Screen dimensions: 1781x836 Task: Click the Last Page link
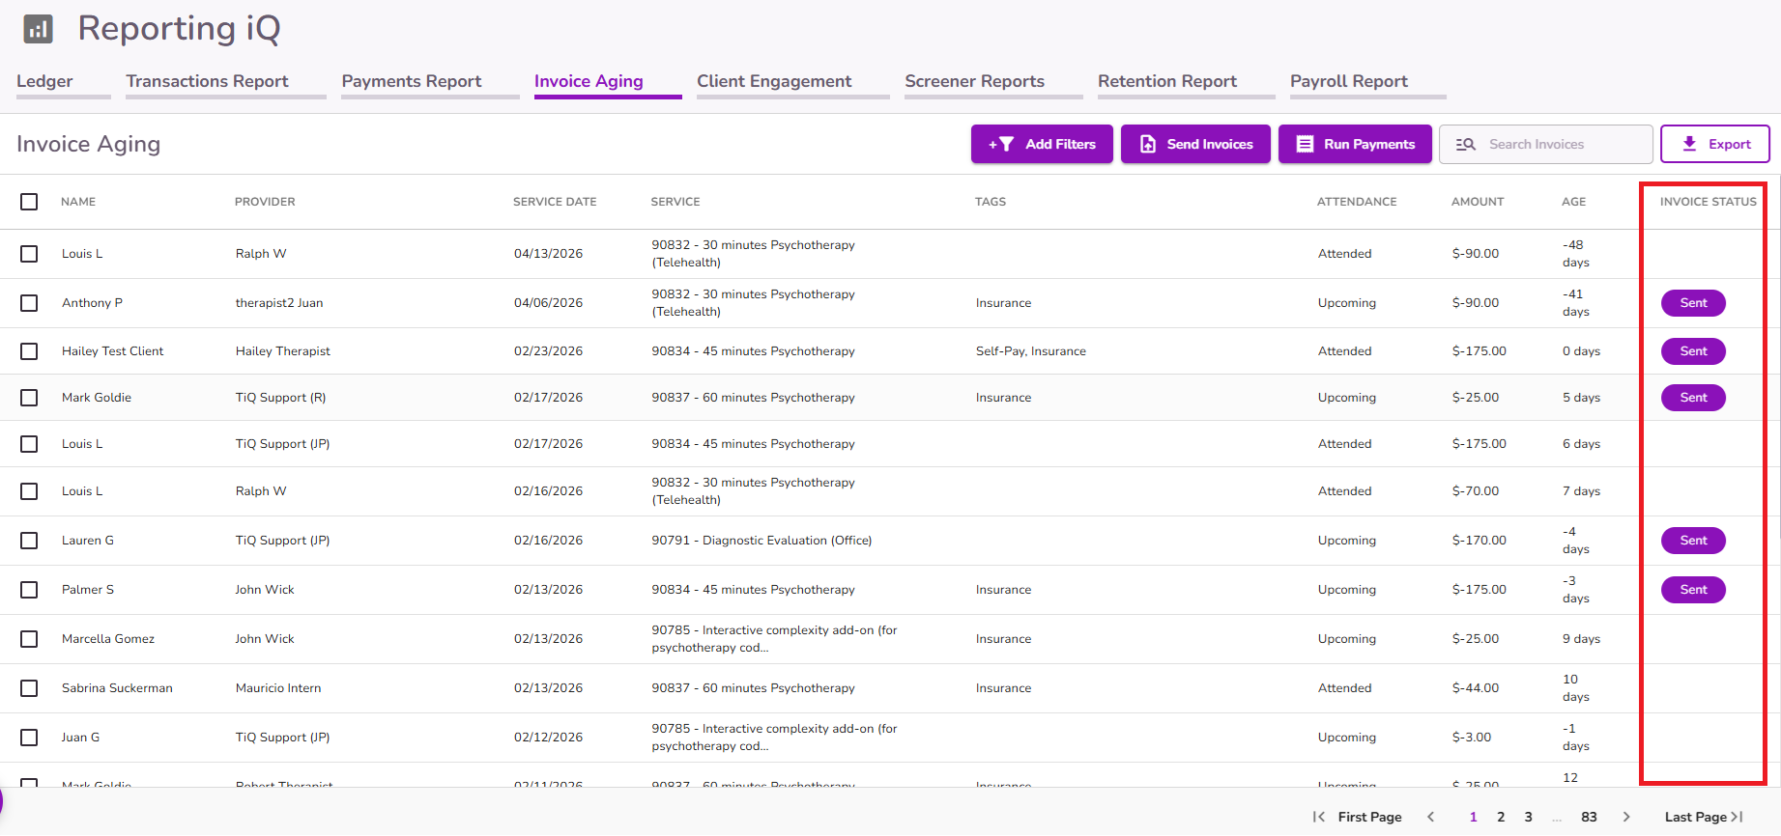(x=1695, y=817)
